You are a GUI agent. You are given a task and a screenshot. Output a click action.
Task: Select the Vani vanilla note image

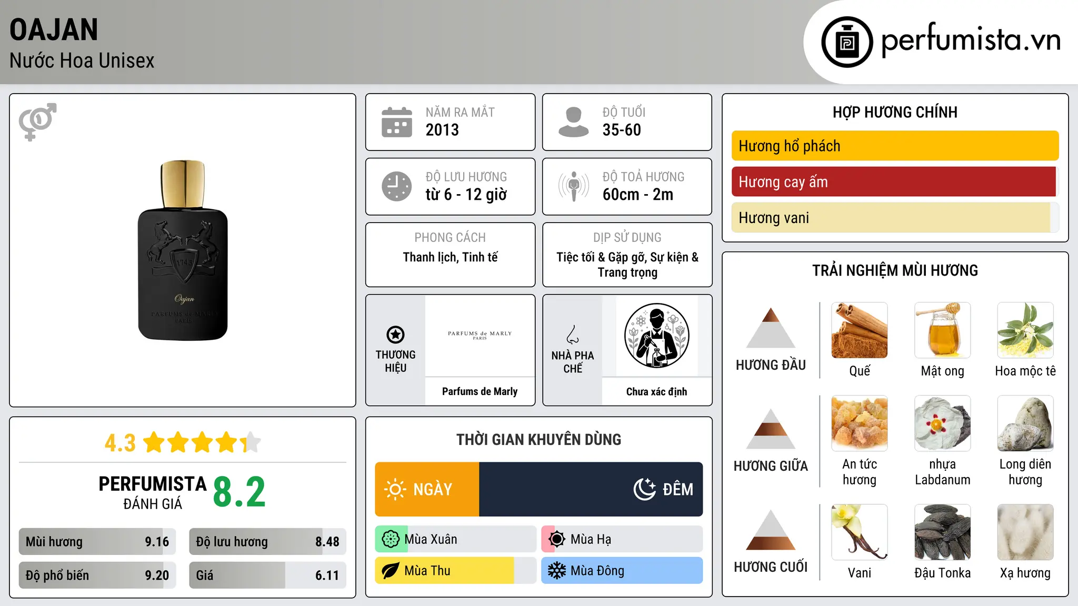pyautogui.click(x=860, y=532)
